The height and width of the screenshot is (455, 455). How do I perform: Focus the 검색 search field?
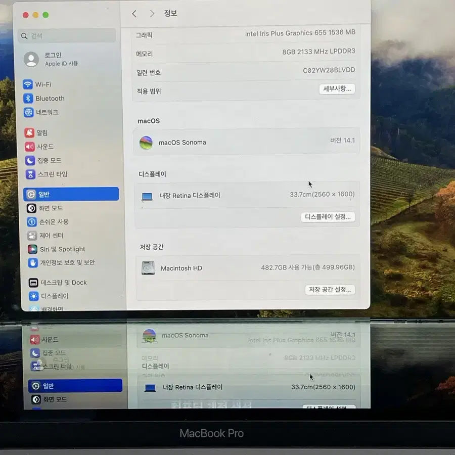pyautogui.click(x=67, y=36)
